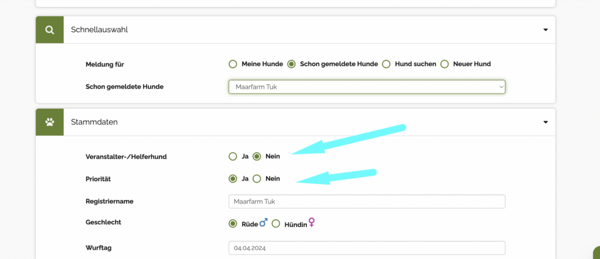Select Rüde as Geschlecht
Image resolution: width=600 pixels, height=259 pixels.
tap(233, 223)
